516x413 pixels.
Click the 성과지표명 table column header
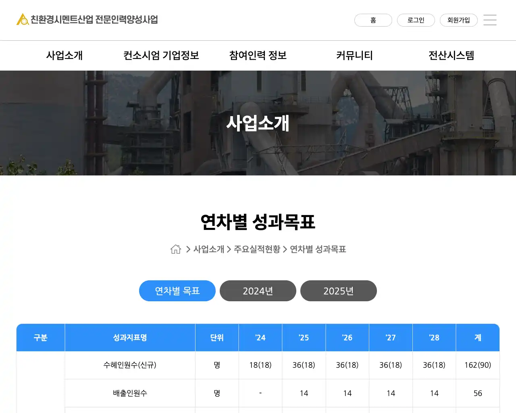[x=130, y=338]
